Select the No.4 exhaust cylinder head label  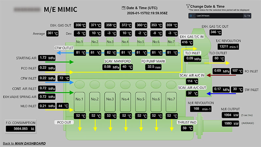pyautogui.click(x=125, y=42)
